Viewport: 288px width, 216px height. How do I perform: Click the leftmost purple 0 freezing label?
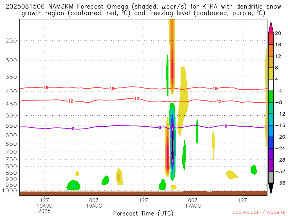[x=73, y=129]
